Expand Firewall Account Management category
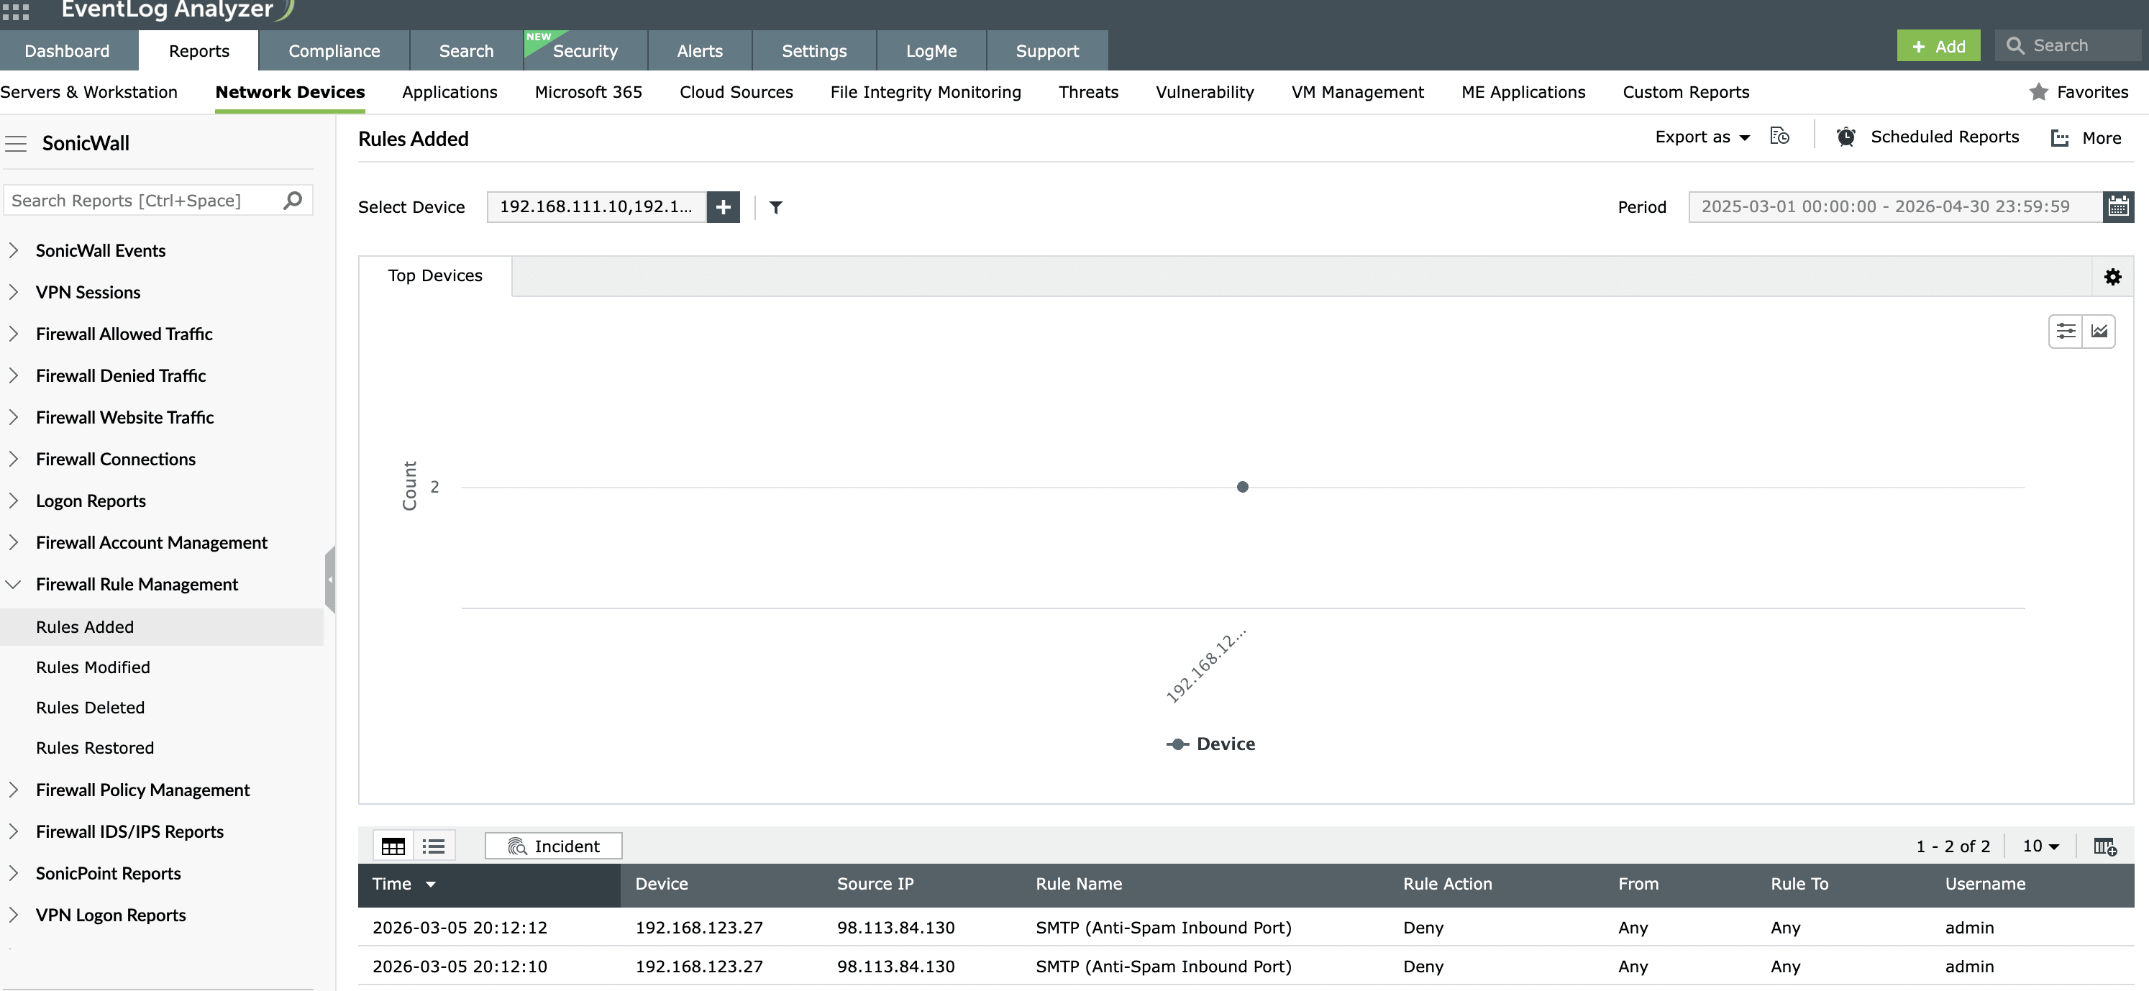Screen dimensions: 2149x991 [14, 542]
